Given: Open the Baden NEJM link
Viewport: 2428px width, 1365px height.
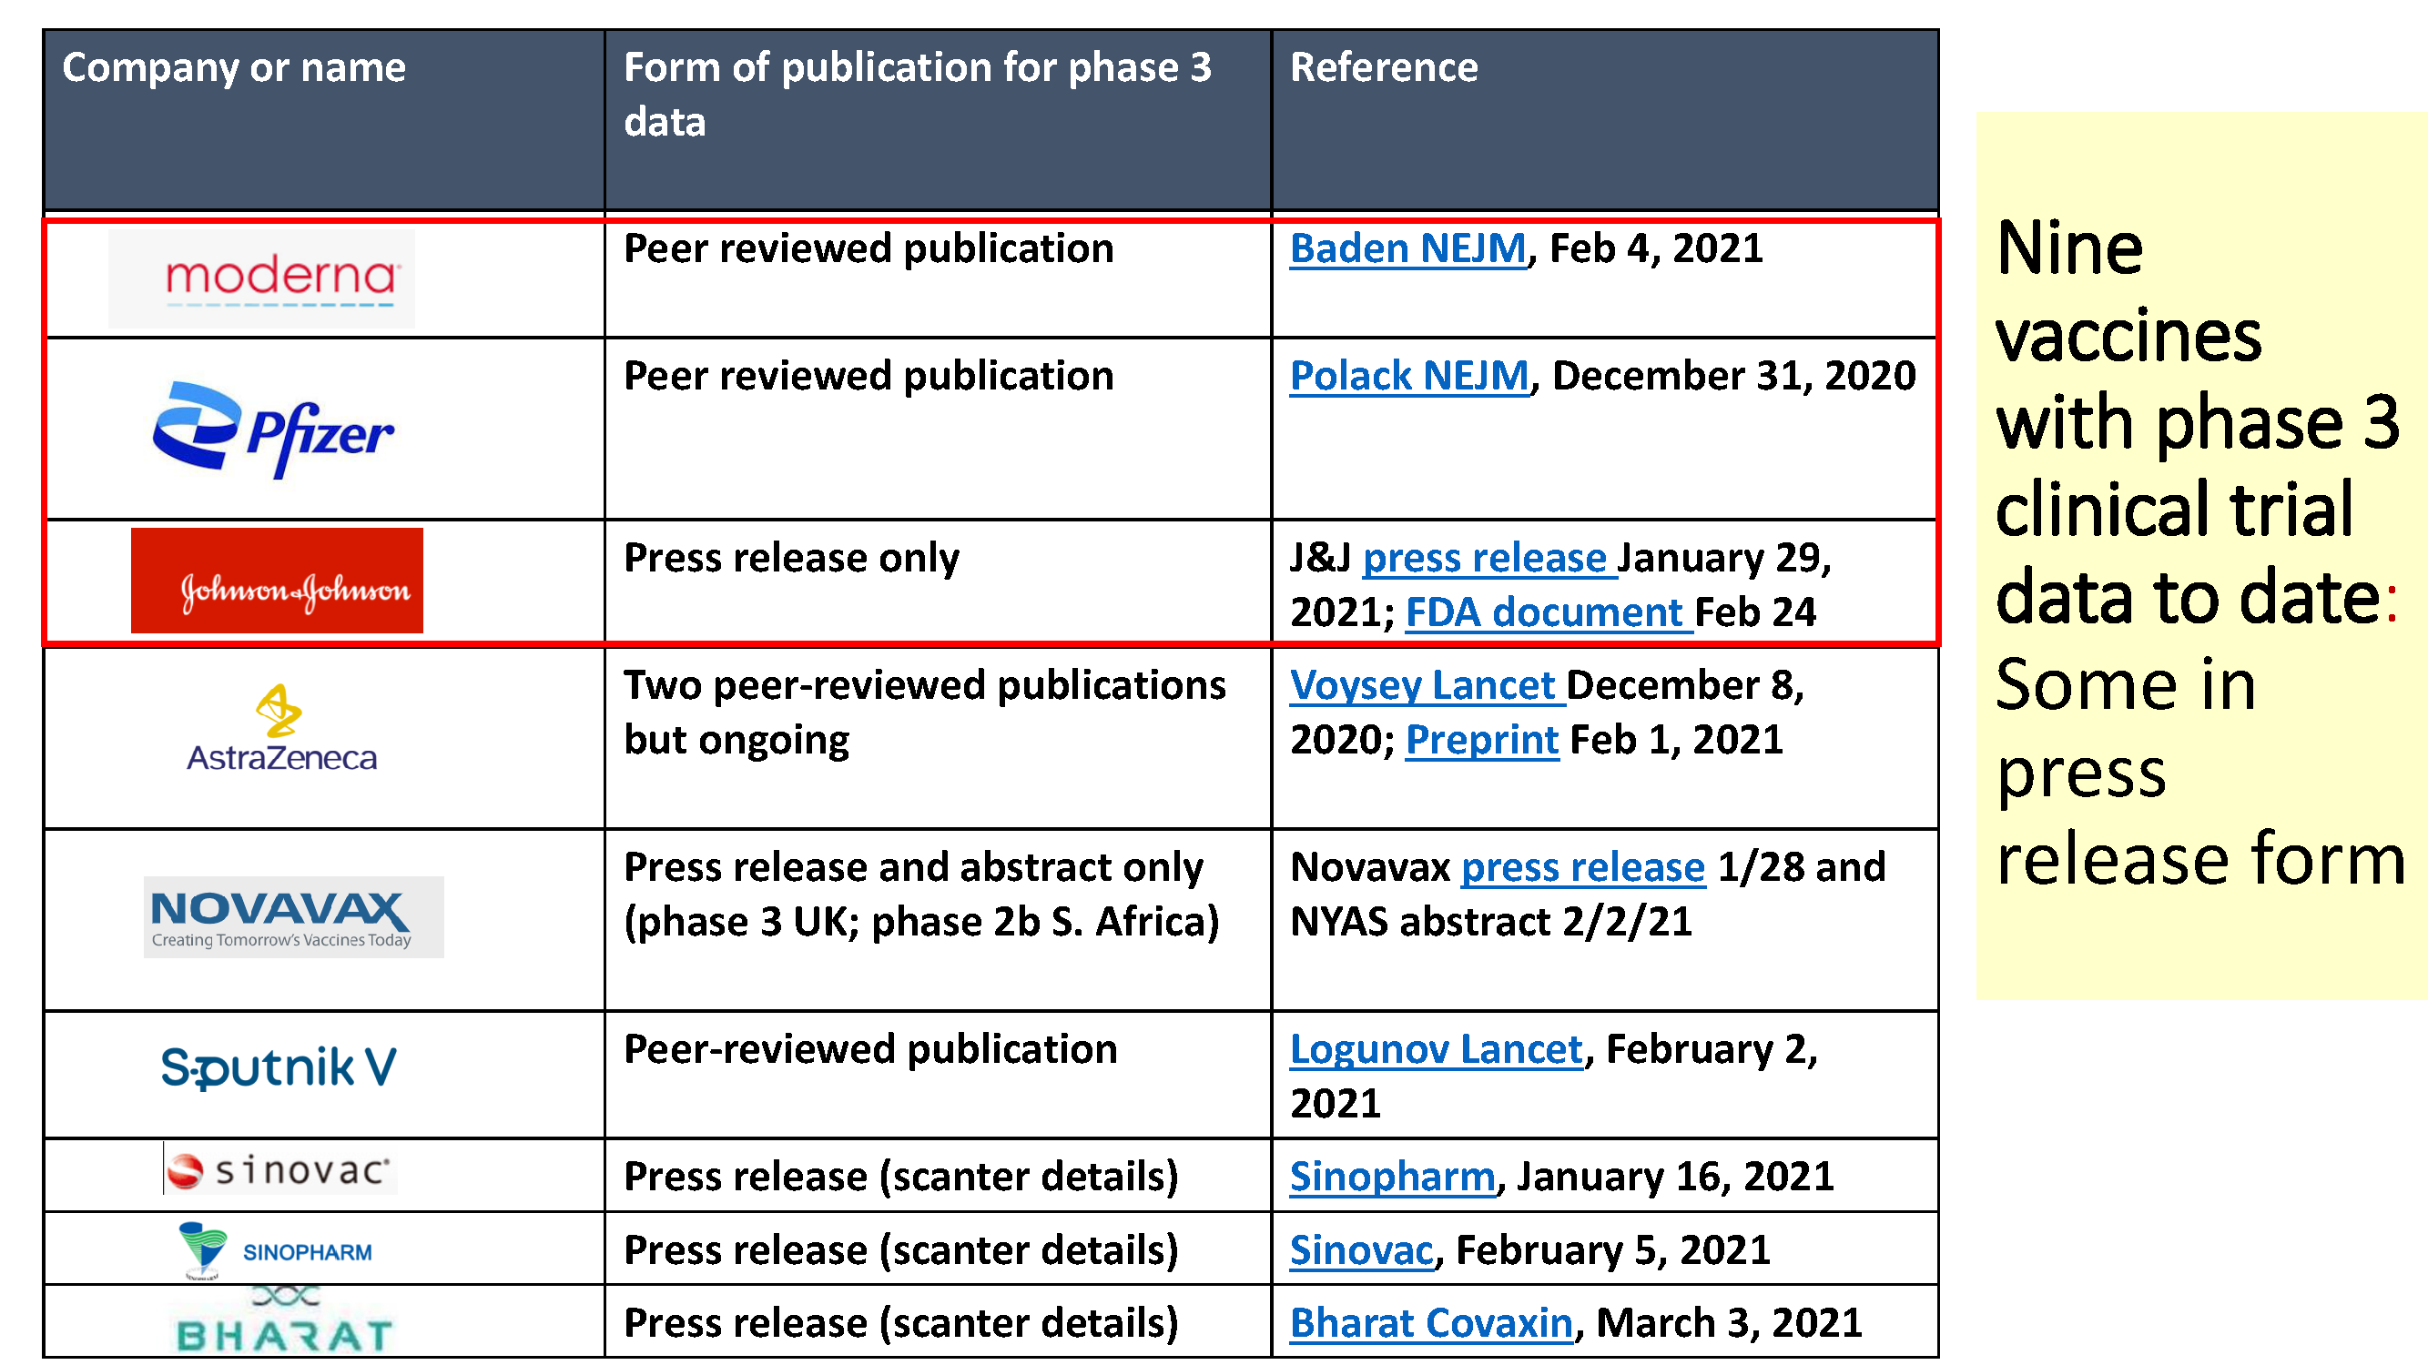Looking at the screenshot, I should 1408,248.
